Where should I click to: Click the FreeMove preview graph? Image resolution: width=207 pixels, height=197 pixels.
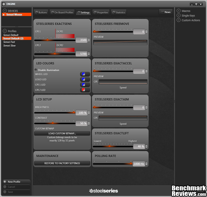click(120, 42)
